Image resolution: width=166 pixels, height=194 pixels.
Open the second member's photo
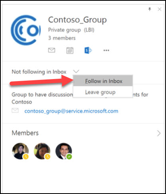(42, 151)
